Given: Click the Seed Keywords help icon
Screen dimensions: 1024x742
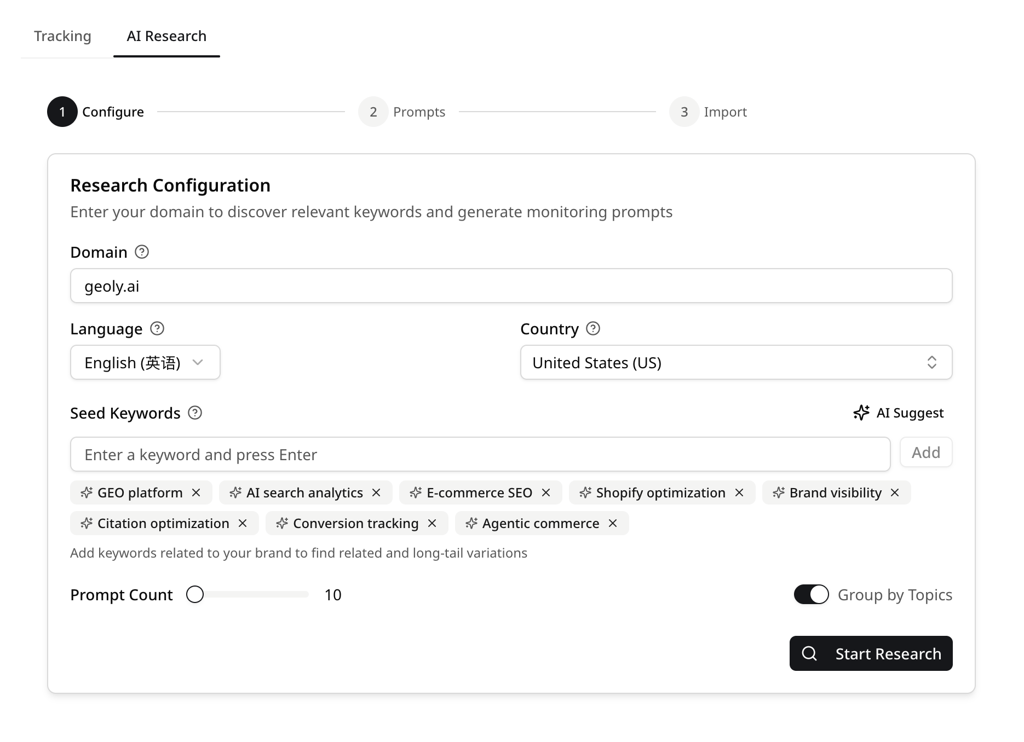Looking at the screenshot, I should (195, 413).
